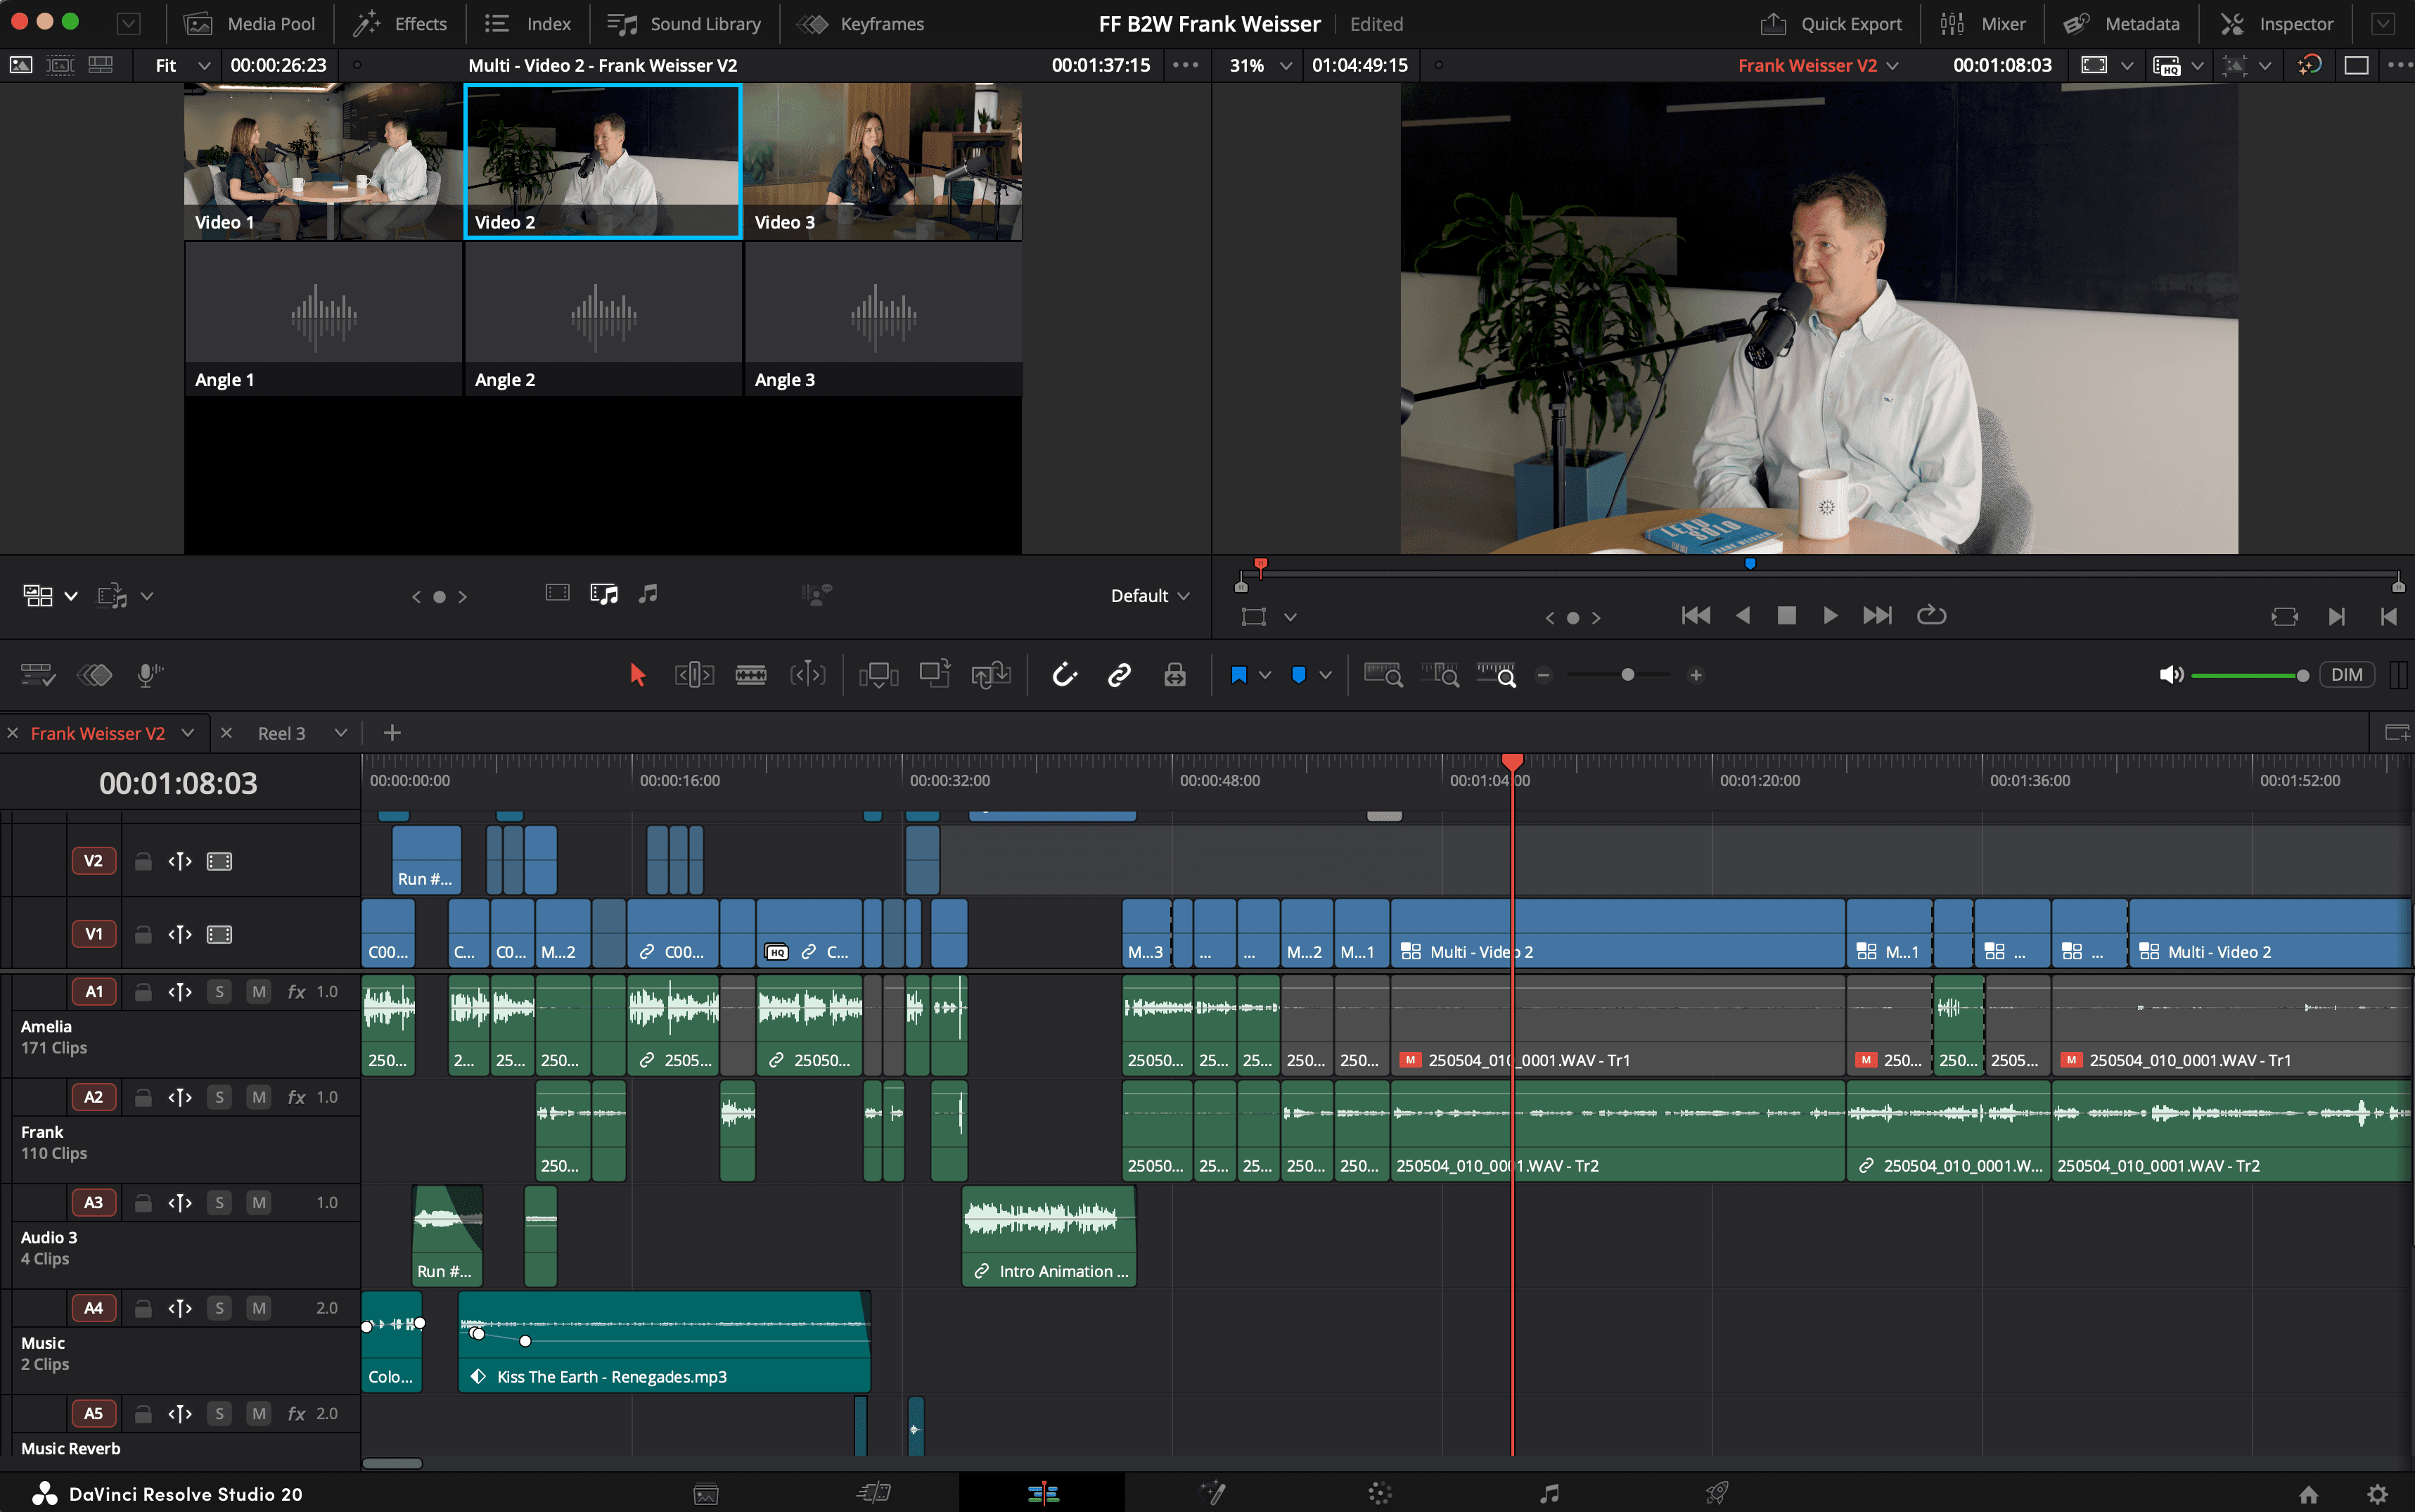Open the Fairlight page music icon
The height and width of the screenshot is (1512, 2415).
click(1548, 1493)
